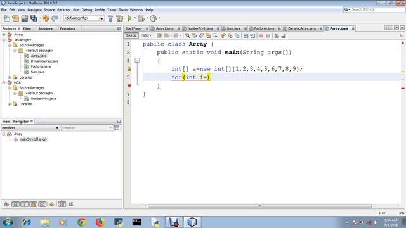This screenshot has width=406, height=228.
Task: Click the Redo arrow icon
Action: click(55, 18)
